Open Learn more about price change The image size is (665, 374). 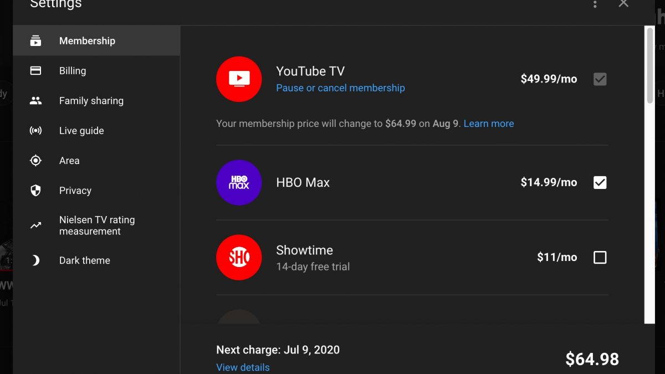click(x=488, y=124)
